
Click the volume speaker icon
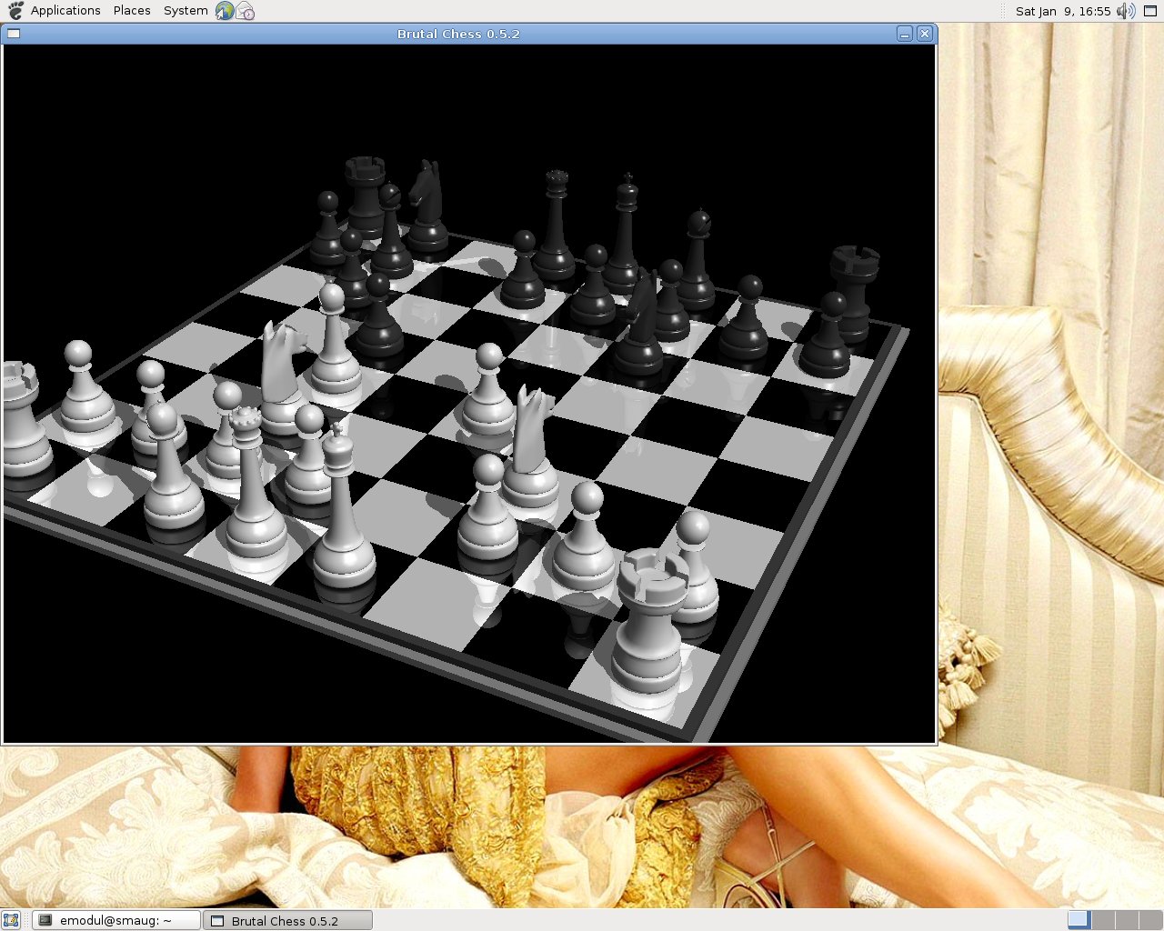1126,11
